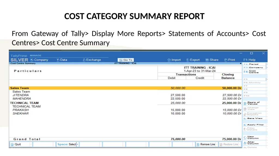Open the K: Company menu
Image resolution: width=279 pixels, height=156 pixels.
[x=39, y=60]
